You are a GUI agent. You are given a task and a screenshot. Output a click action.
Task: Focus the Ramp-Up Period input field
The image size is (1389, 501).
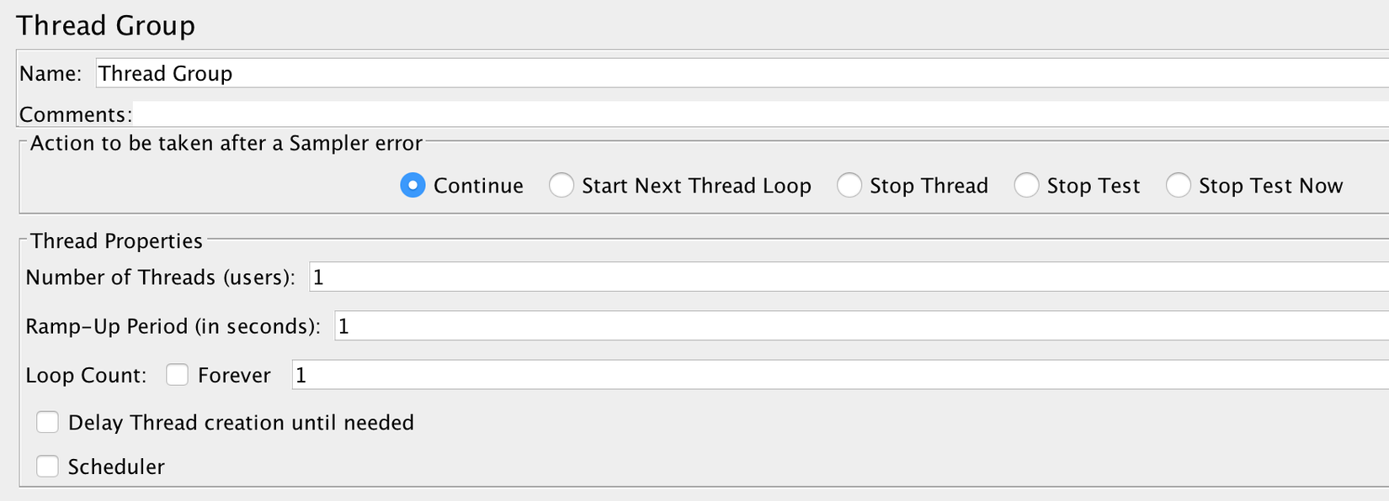click(860, 325)
